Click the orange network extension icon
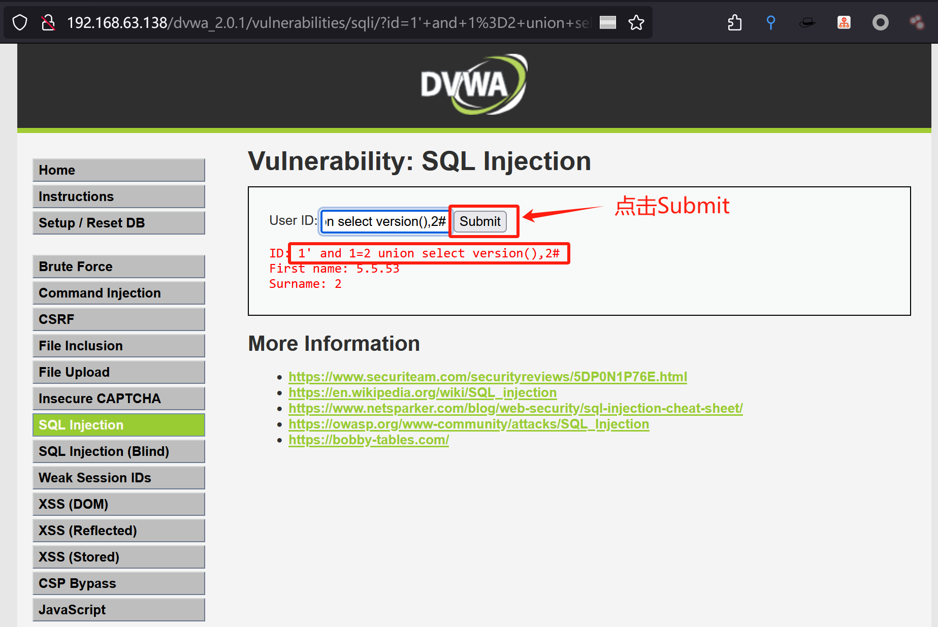The height and width of the screenshot is (627, 938). pos(844,23)
